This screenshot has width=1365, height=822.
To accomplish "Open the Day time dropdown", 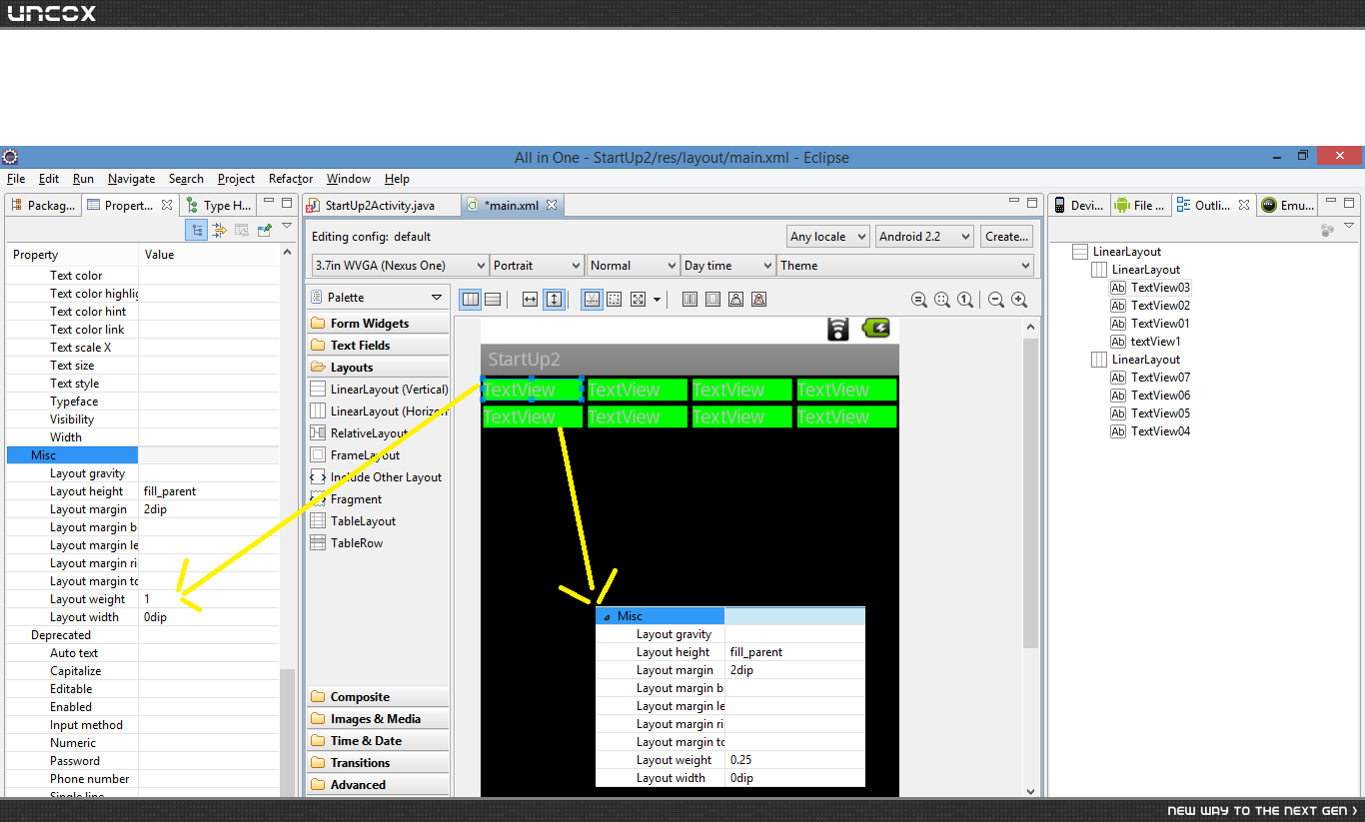I will 728,266.
